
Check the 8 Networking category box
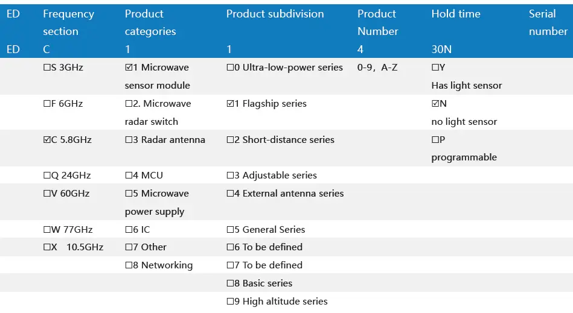[x=128, y=265]
